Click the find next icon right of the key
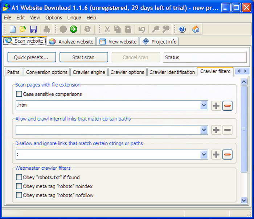Screen dimensions: 254x219 pyautogui.click(x=166, y=29)
